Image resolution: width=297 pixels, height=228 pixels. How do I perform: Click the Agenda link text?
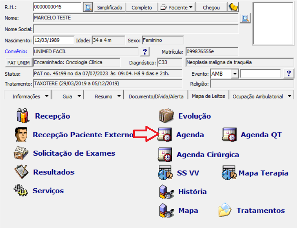point(190,135)
